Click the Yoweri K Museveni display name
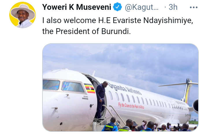The height and width of the screenshot is (137, 208). tap(77, 7)
